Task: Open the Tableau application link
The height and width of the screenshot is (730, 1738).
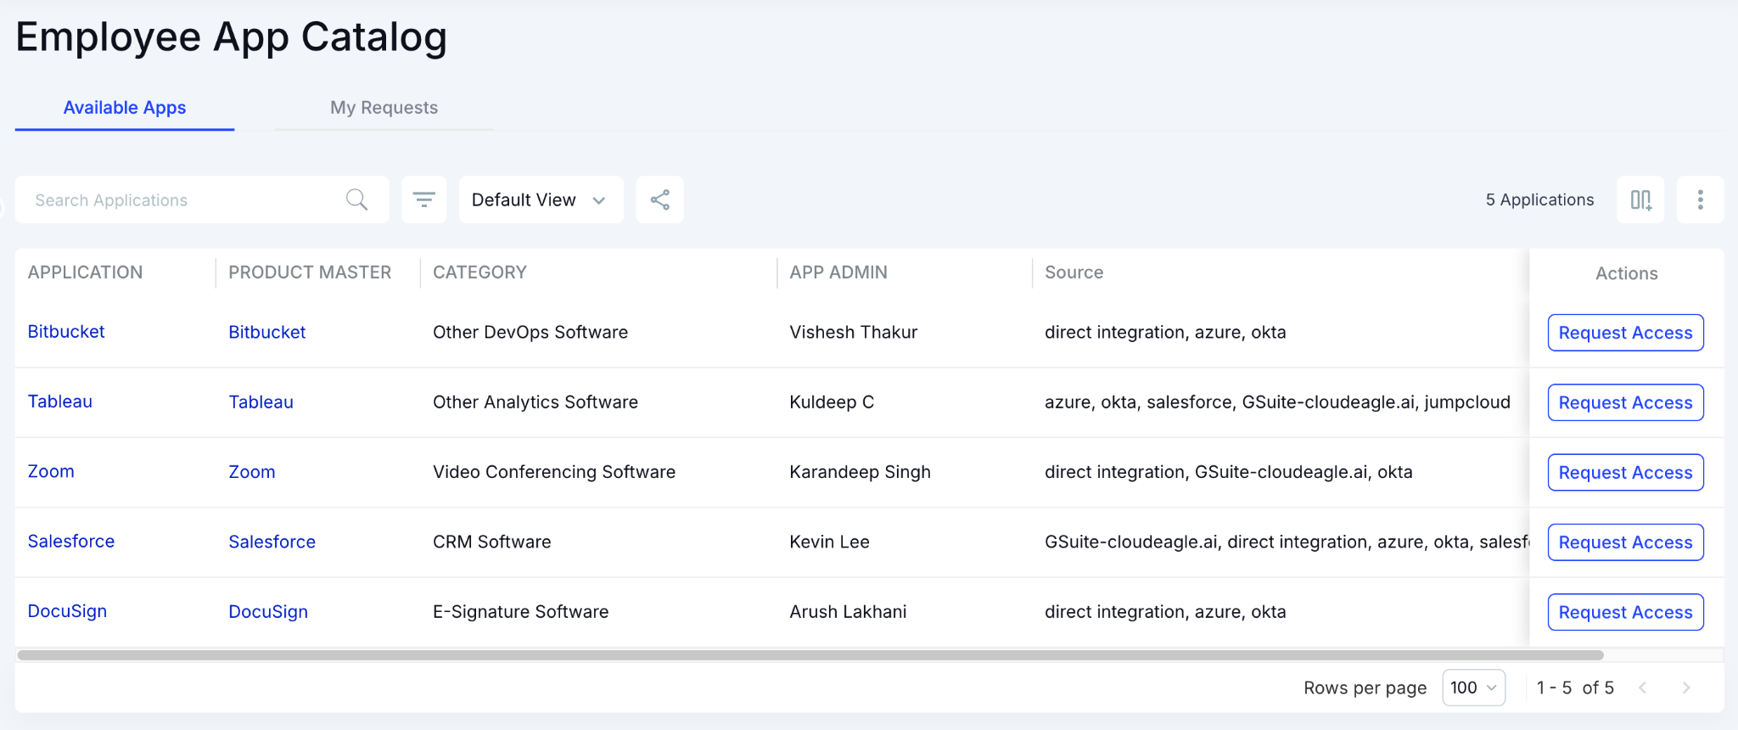Action: (60, 401)
